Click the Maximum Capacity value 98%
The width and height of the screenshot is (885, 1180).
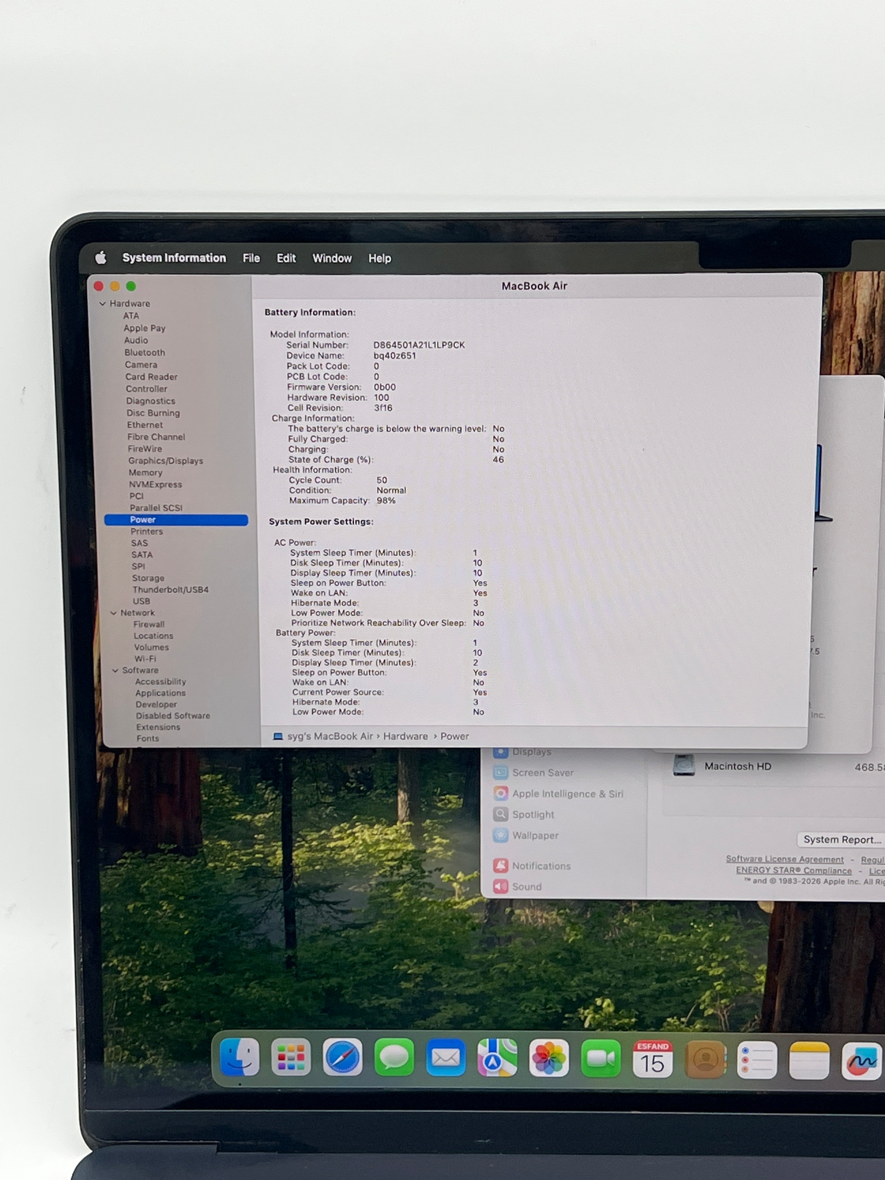point(386,501)
